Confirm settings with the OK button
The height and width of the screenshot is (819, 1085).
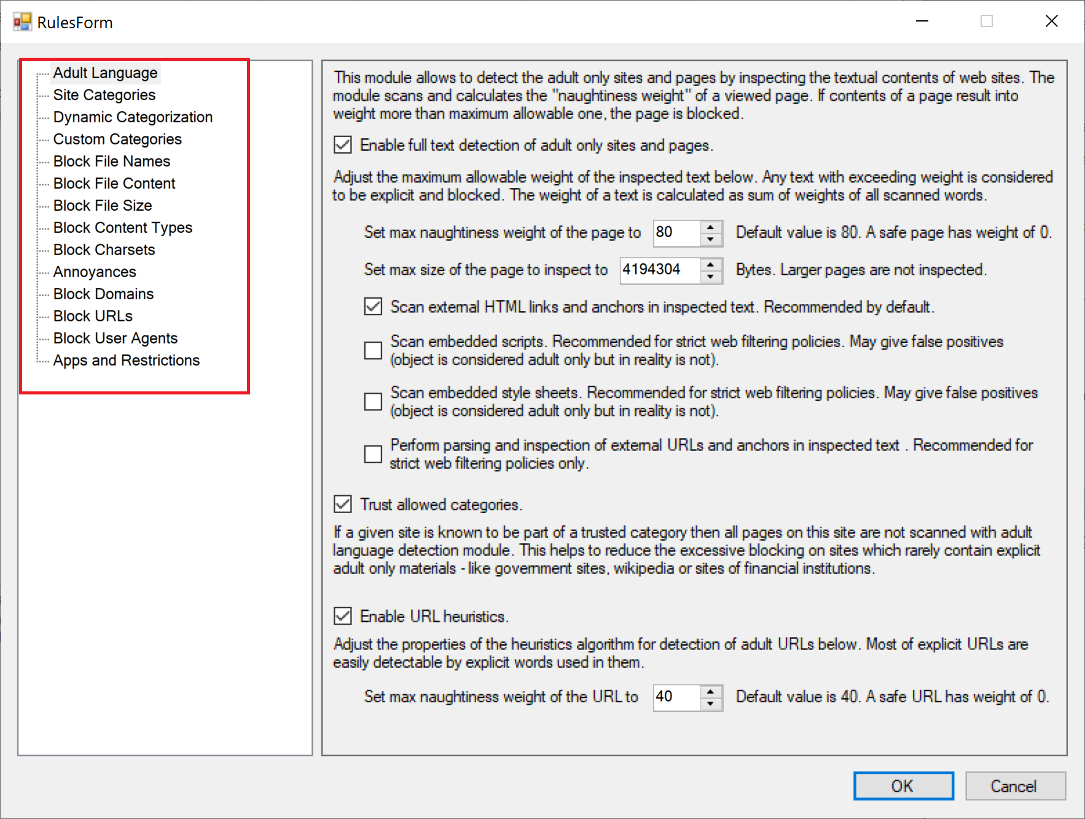pyautogui.click(x=903, y=786)
